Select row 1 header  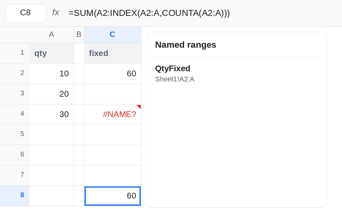tap(15, 53)
